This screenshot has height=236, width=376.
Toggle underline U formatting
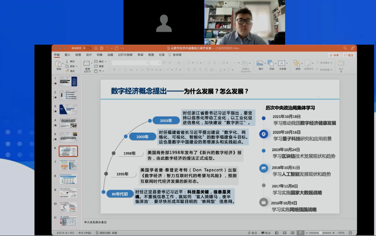[125, 70]
